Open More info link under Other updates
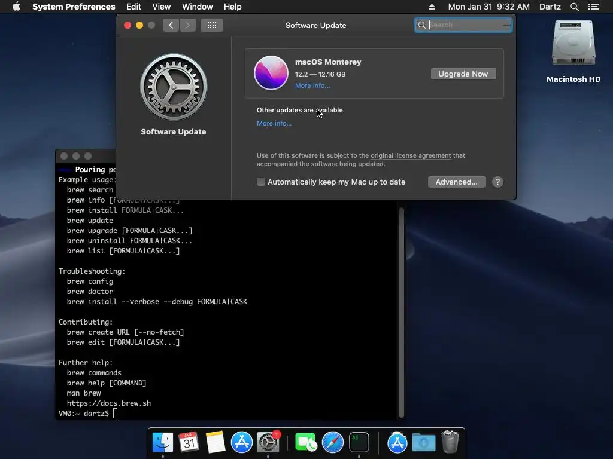This screenshot has height=459, width=613. pos(274,123)
